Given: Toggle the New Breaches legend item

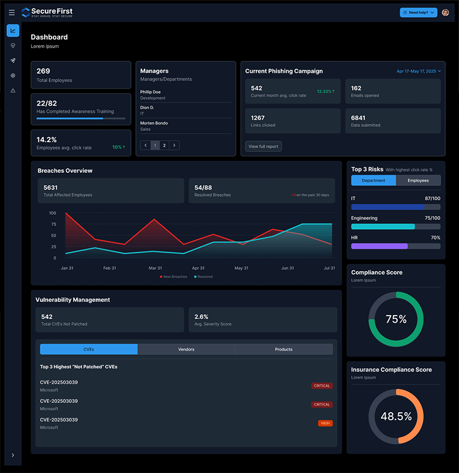Looking at the screenshot, I should tap(173, 277).
